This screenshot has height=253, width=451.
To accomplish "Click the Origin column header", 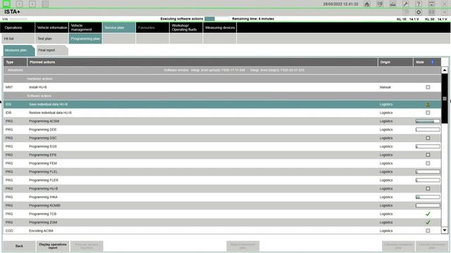I will [x=395, y=62].
